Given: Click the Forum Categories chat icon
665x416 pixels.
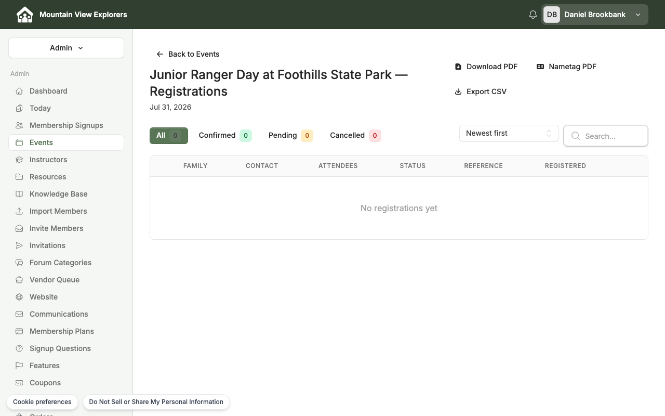Looking at the screenshot, I should (19, 263).
